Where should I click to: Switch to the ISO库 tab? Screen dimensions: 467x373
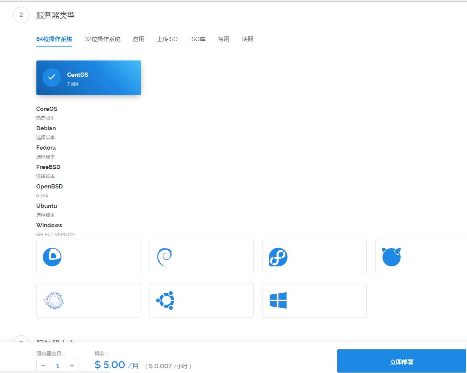click(x=198, y=39)
